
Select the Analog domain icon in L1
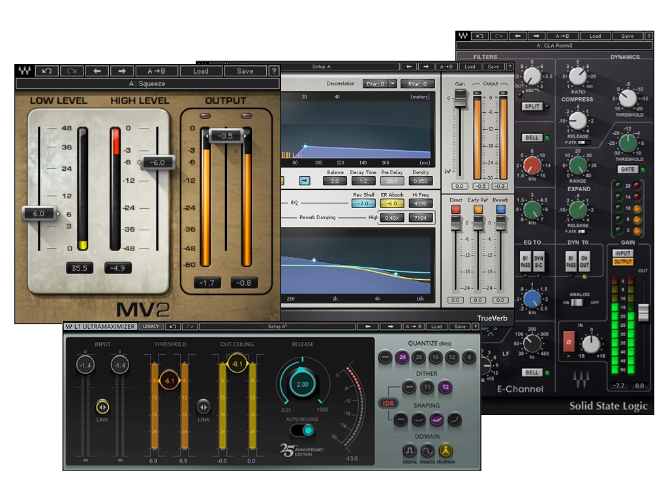(x=427, y=450)
